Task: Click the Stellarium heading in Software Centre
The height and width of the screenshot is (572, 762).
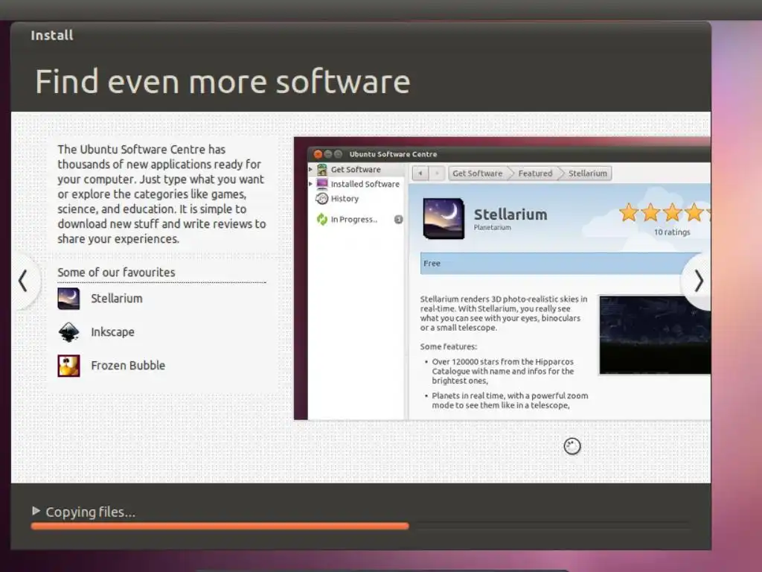Action: pyautogui.click(x=510, y=214)
